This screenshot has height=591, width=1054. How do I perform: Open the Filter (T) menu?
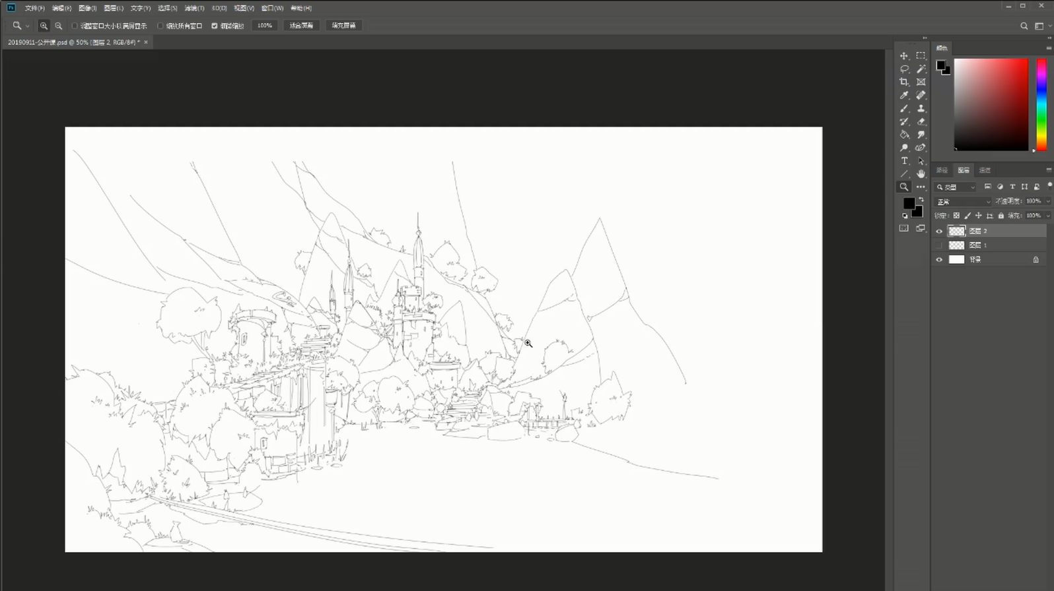pos(194,8)
